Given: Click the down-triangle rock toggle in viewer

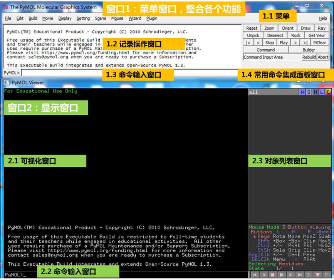Looking at the screenshot, I should coord(317,275).
